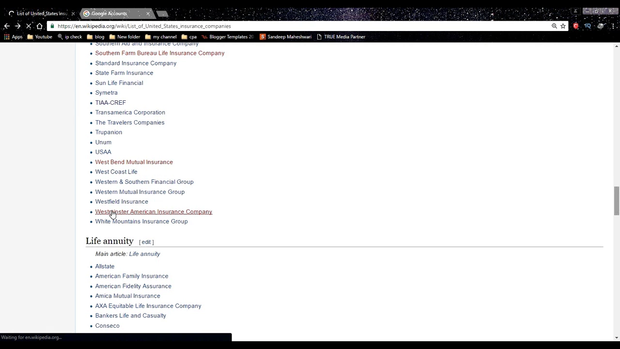Open the Allstate link

pyautogui.click(x=105, y=267)
